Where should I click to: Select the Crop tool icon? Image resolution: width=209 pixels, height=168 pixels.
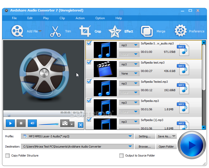click(x=85, y=31)
